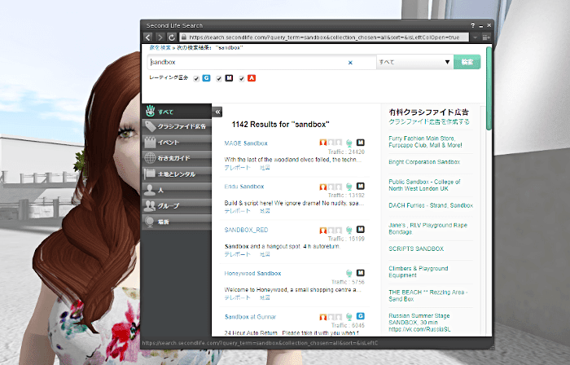Open Public Sandbox College classified ad
This screenshot has height=365, width=570.
tap(424, 185)
